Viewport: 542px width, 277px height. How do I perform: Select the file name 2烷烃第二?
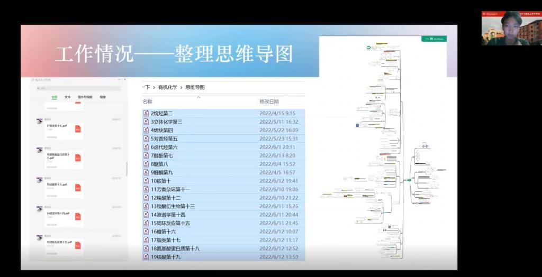tap(162, 113)
